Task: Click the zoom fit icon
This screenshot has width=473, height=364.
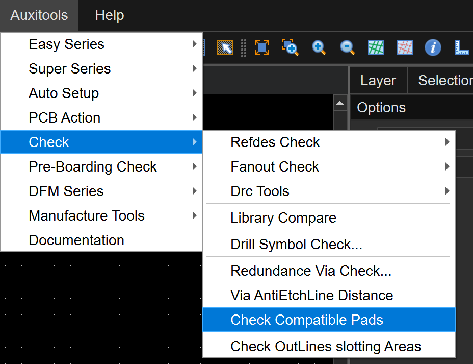Action: click(261, 48)
